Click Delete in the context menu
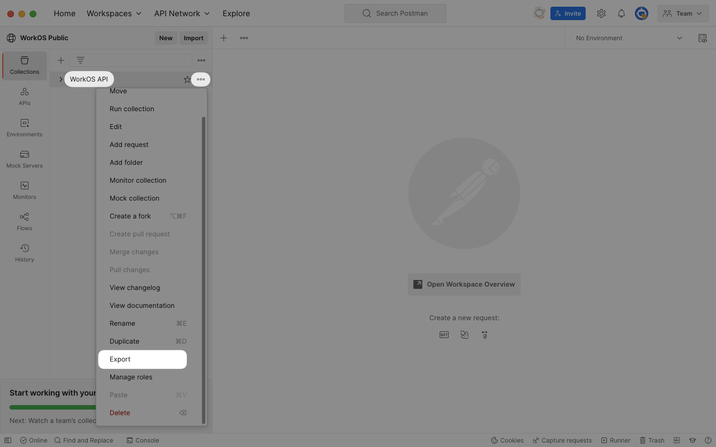The width and height of the screenshot is (716, 447). [x=120, y=413]
